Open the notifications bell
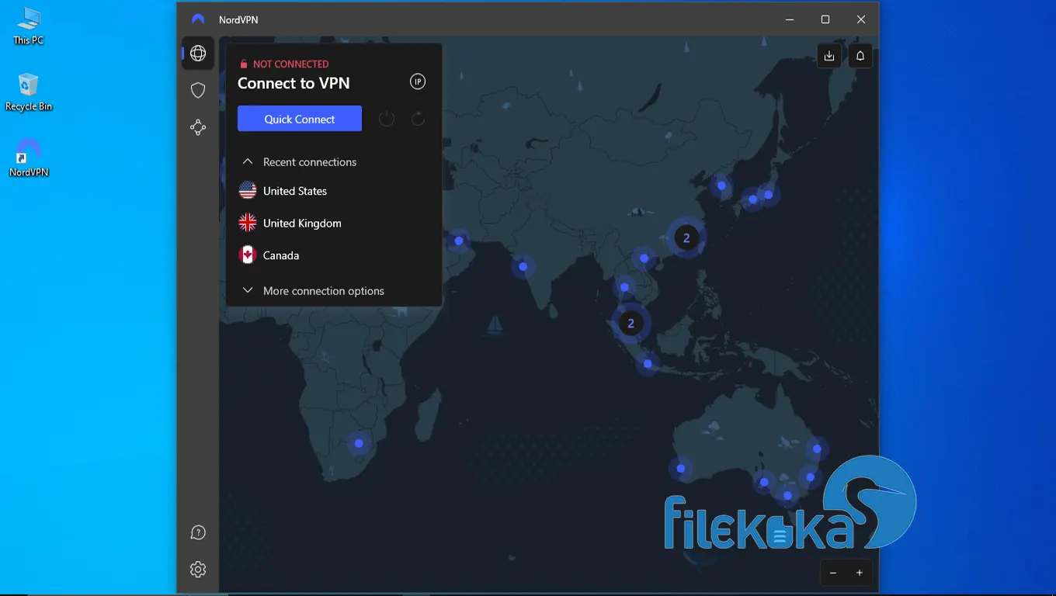The width and height of the screenshot is (1056, 596). coord(860,56)
